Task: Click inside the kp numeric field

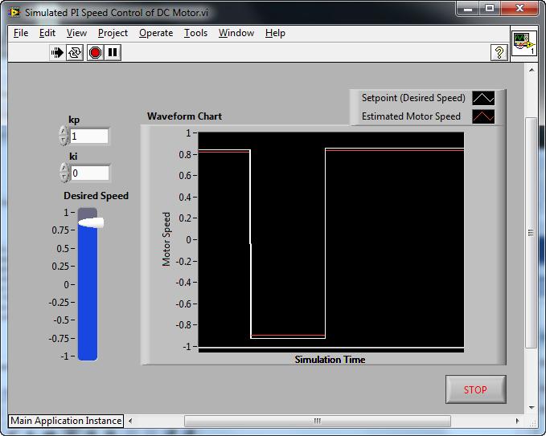Action: pos(88,137)
